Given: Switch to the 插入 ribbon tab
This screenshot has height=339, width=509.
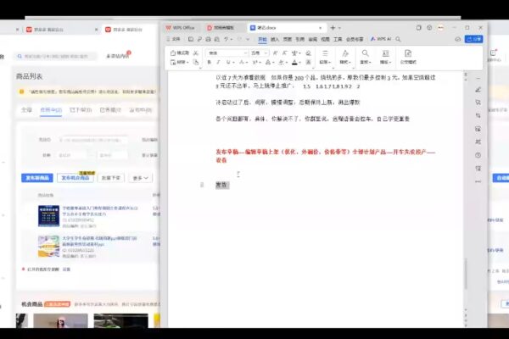Looking at the screenshot, I should pos(275,39).
